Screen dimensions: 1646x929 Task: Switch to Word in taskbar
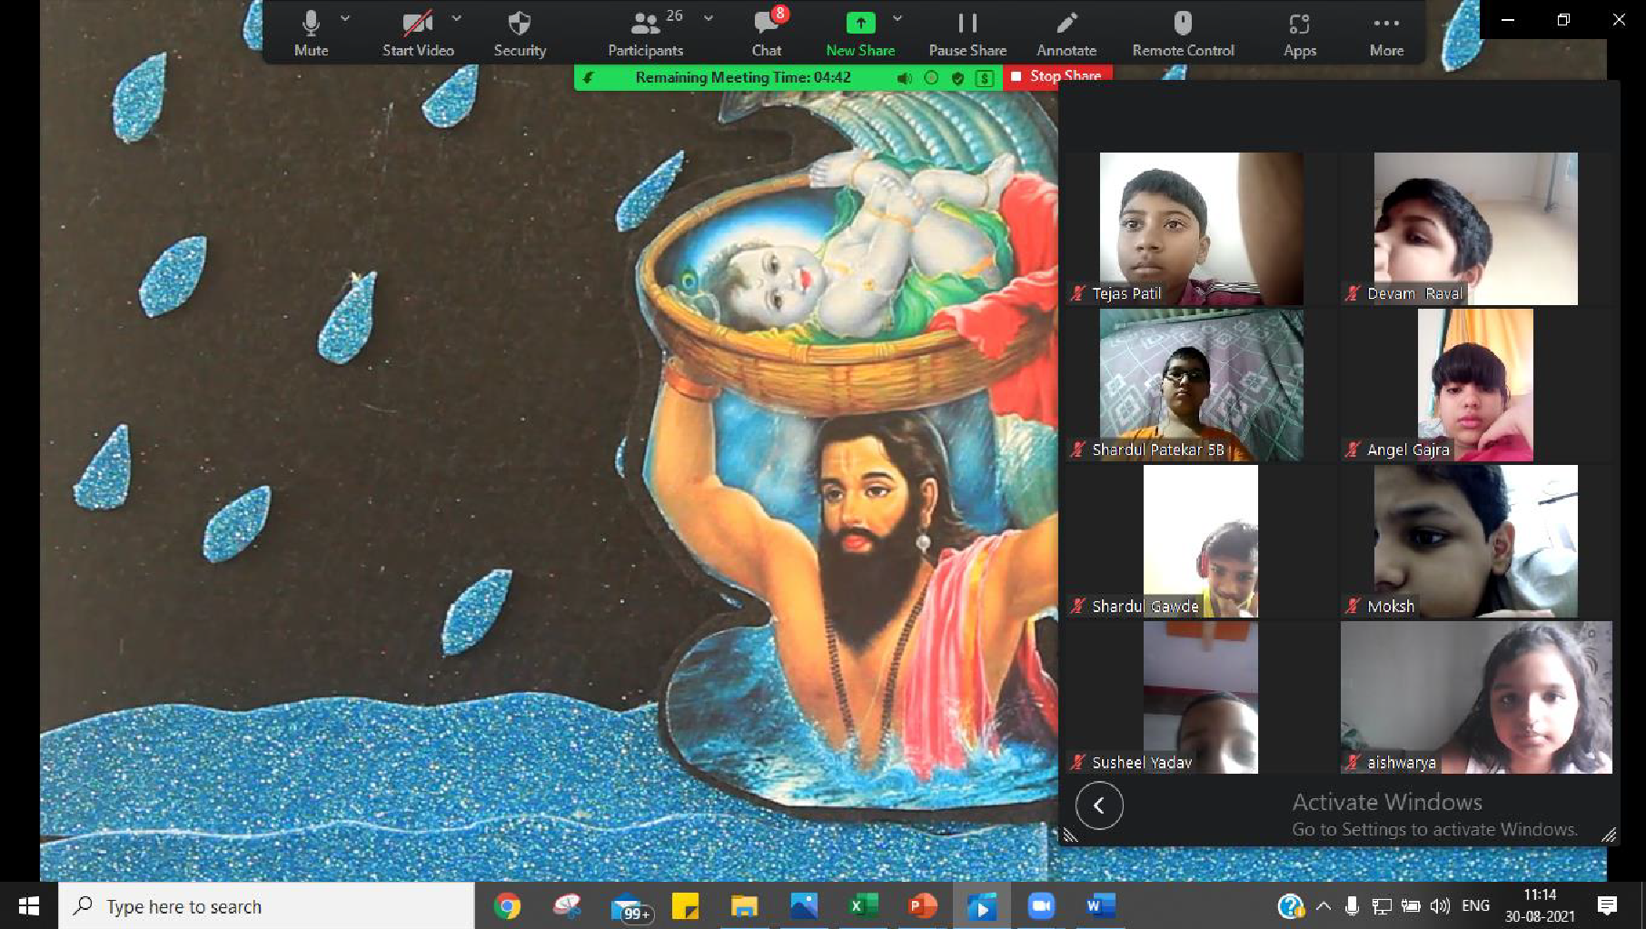1100,905
